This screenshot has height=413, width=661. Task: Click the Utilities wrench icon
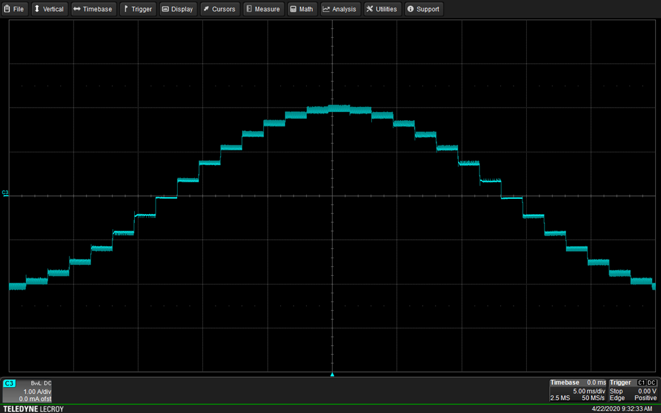click(x=370, y=9)
